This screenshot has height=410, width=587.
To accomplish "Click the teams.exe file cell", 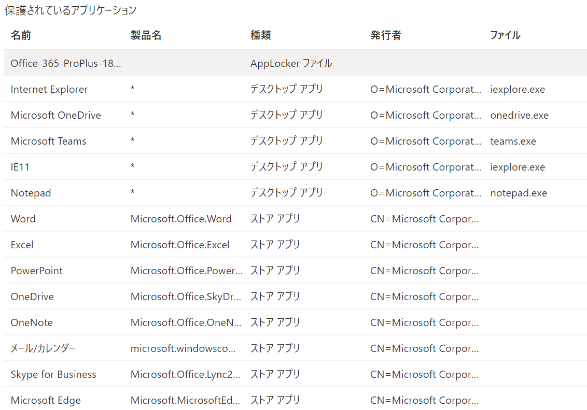I will pyautogui.click(x=513, y=142).
